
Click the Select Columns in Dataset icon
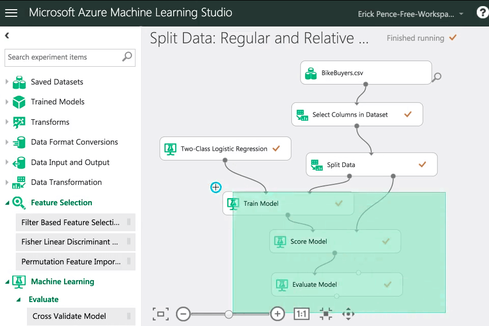click(x=302, y=115)
